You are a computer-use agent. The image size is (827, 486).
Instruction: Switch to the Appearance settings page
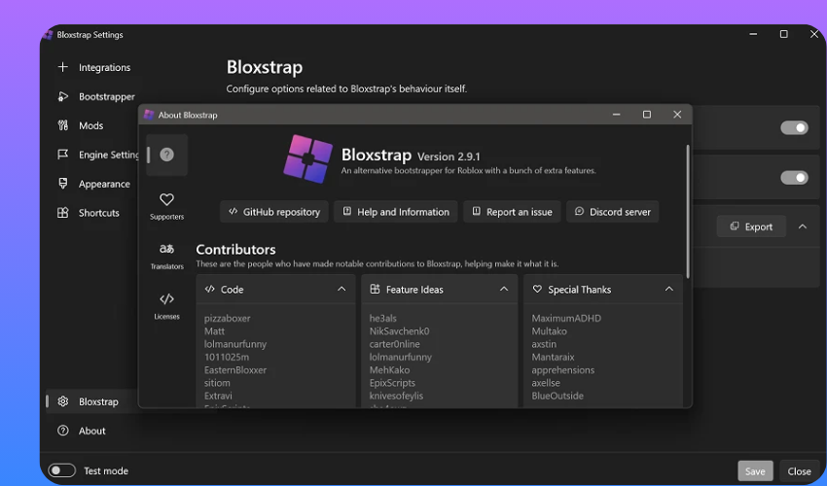95,184
